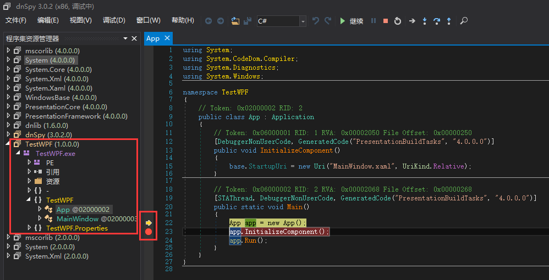
Task: Open the 窗口(W) menu
Action: click(149, 20)
